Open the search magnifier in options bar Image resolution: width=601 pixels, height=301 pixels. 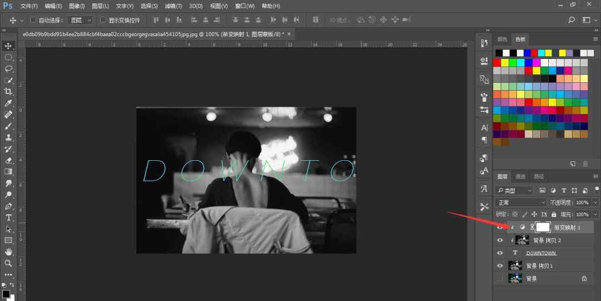pyautogui.click(x=572, y=20)
